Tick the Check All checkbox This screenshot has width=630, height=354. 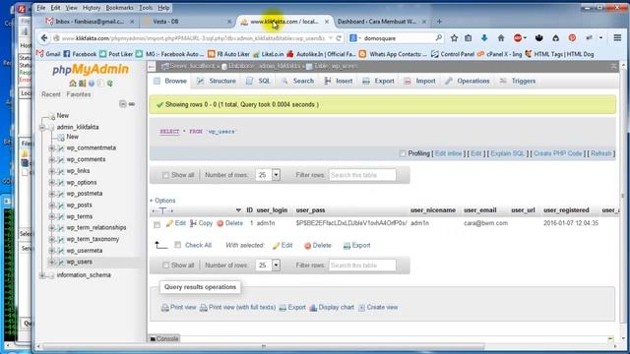(x=177, y=245)
